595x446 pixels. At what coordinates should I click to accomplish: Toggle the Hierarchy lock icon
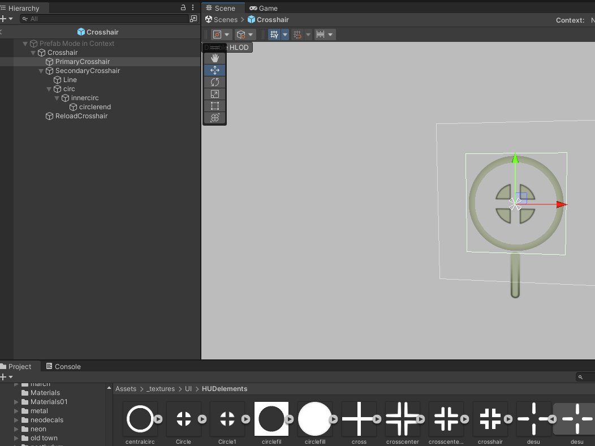(183, 7)
